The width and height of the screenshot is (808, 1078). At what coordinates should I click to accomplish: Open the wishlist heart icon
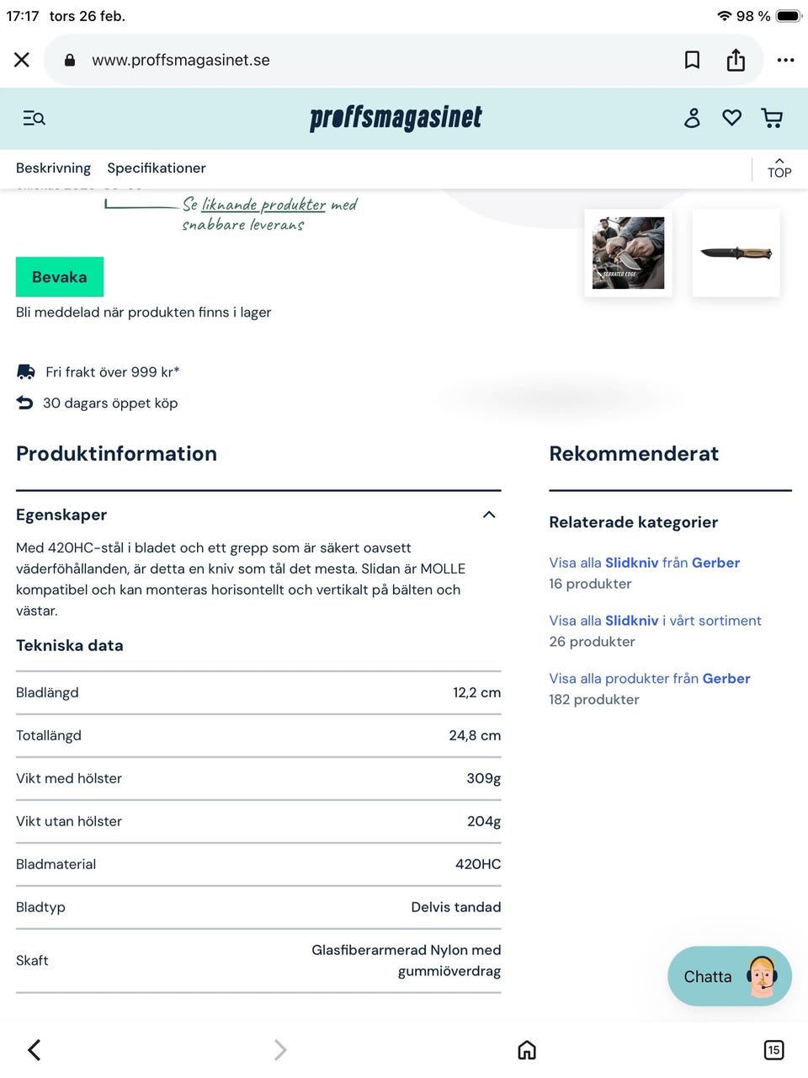click(731, 118)
